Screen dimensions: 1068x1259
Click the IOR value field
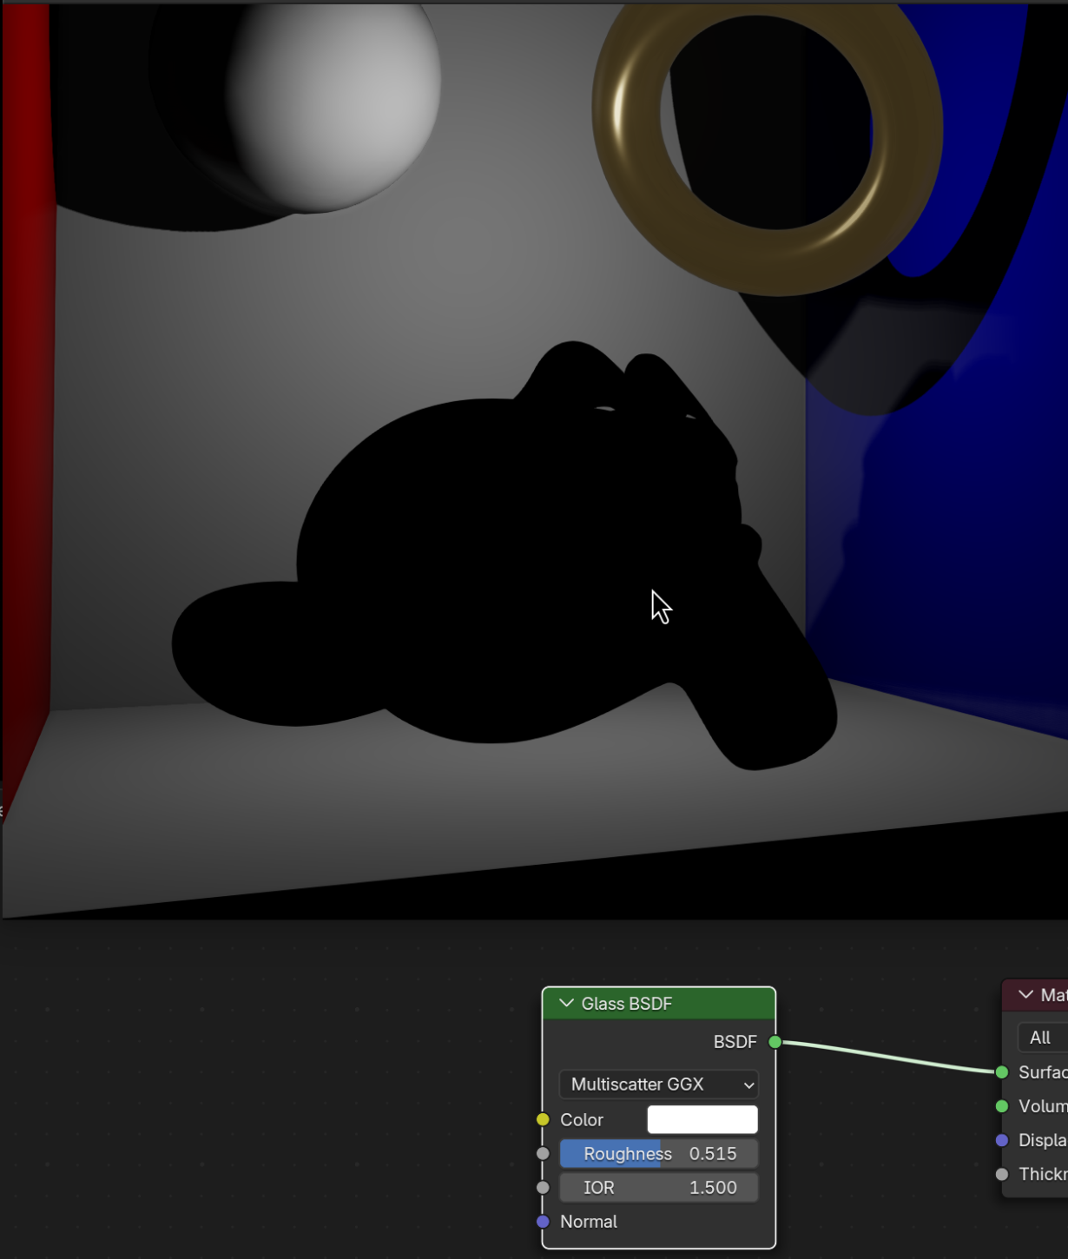(x=659, y=1188)
